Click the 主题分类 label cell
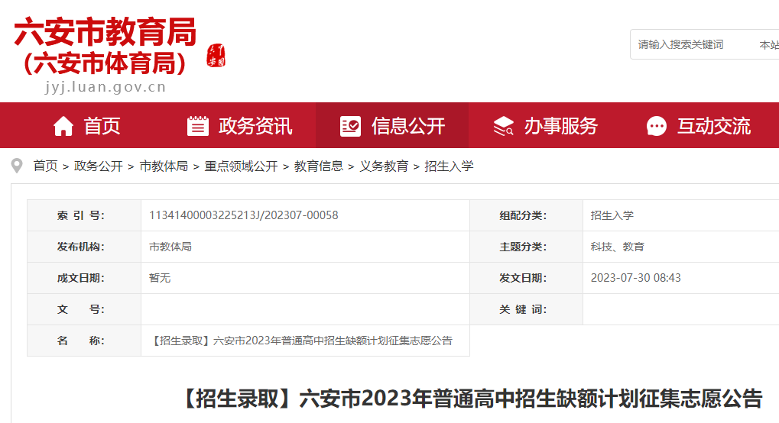779x423 pixels. pyautogui.click(x=526, y=247)
